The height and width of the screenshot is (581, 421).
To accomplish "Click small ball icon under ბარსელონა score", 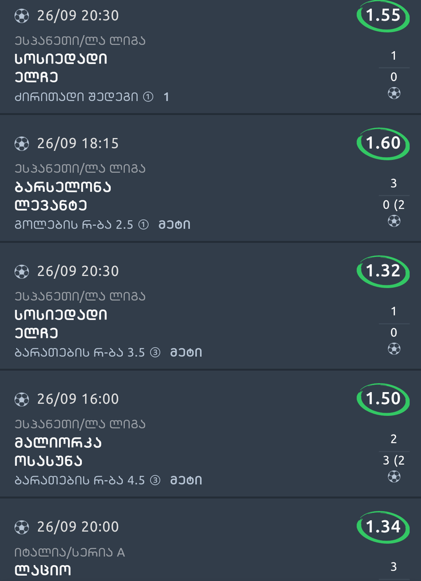I will tap(394, 221).
